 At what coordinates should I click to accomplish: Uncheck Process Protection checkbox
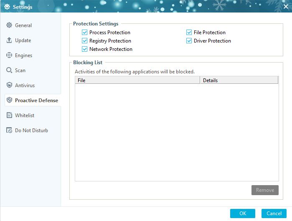[x=84, y=33]
